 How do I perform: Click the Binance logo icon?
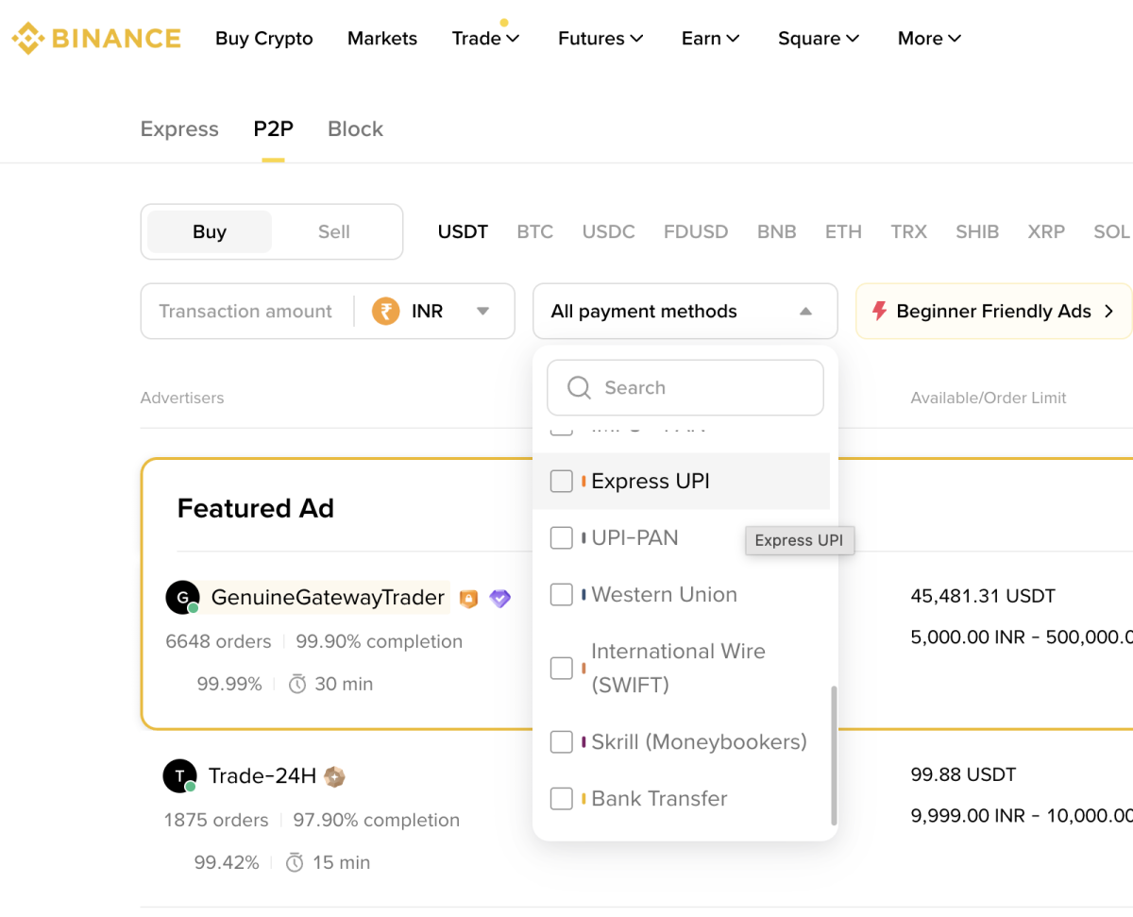tap(27, 39)
